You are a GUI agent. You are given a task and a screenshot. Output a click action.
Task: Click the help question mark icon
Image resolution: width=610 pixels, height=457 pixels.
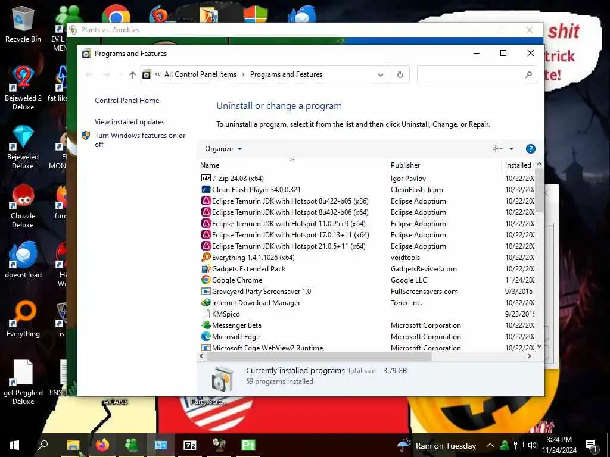coord(530,148)
